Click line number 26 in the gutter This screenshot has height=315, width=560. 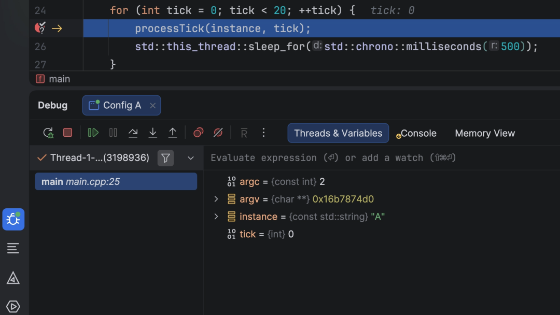coord(40,47)
